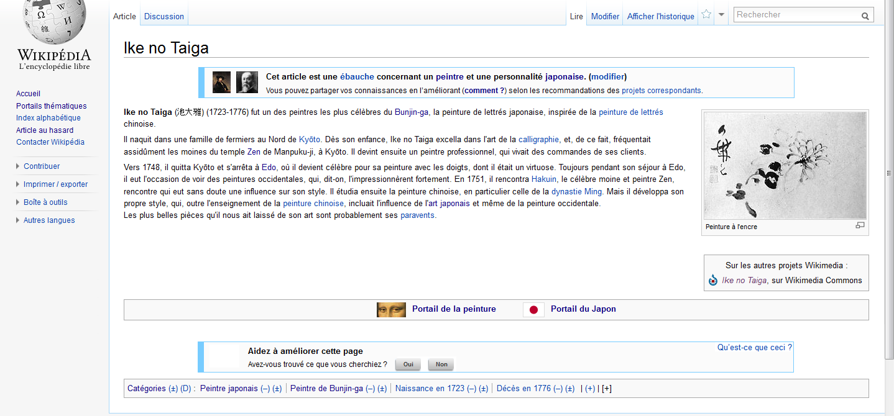The width and height of the screenshot is (894, 416).
Task: Open the Catégories link
Action: point(147,389)
